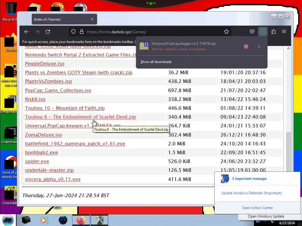Download Touhou 6 Embodiment of Scarlet Devil zip

pyautogui.click(x=80, y=117)
